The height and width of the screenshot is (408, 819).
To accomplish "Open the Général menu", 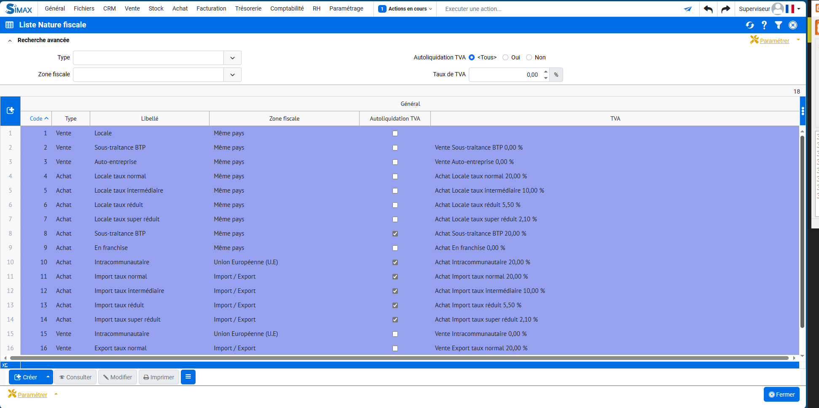I will click(x=55, y=8).
